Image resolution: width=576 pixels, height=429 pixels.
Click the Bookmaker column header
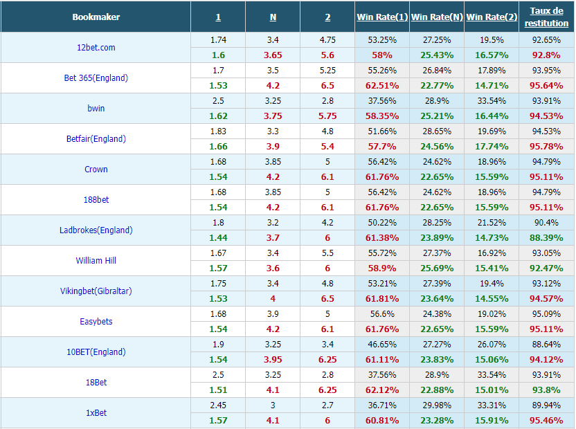click(x=96, y=17)
